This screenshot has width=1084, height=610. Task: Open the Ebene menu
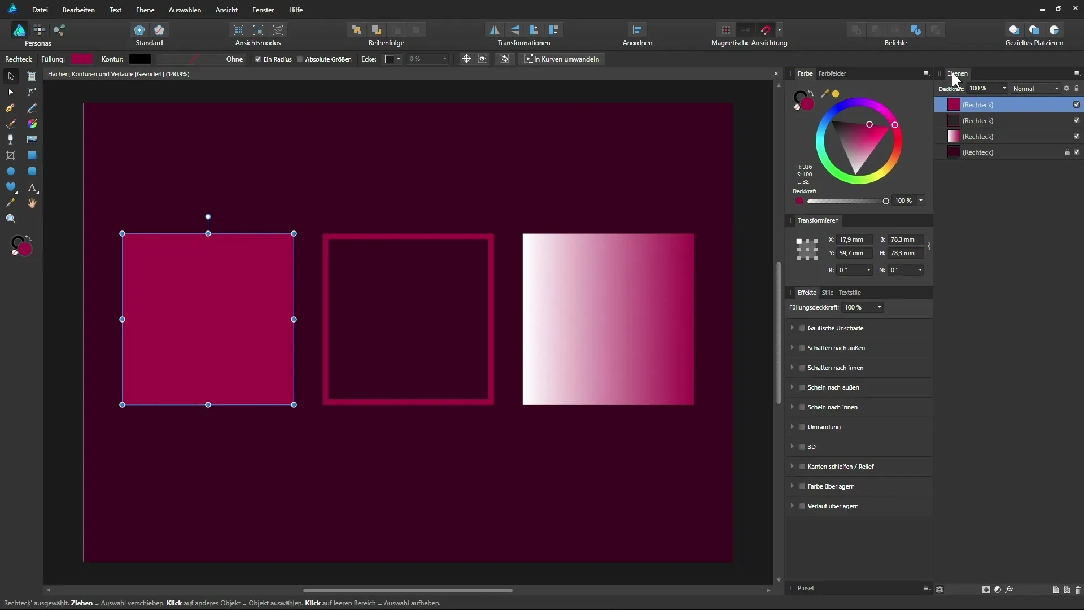point(145,10)
